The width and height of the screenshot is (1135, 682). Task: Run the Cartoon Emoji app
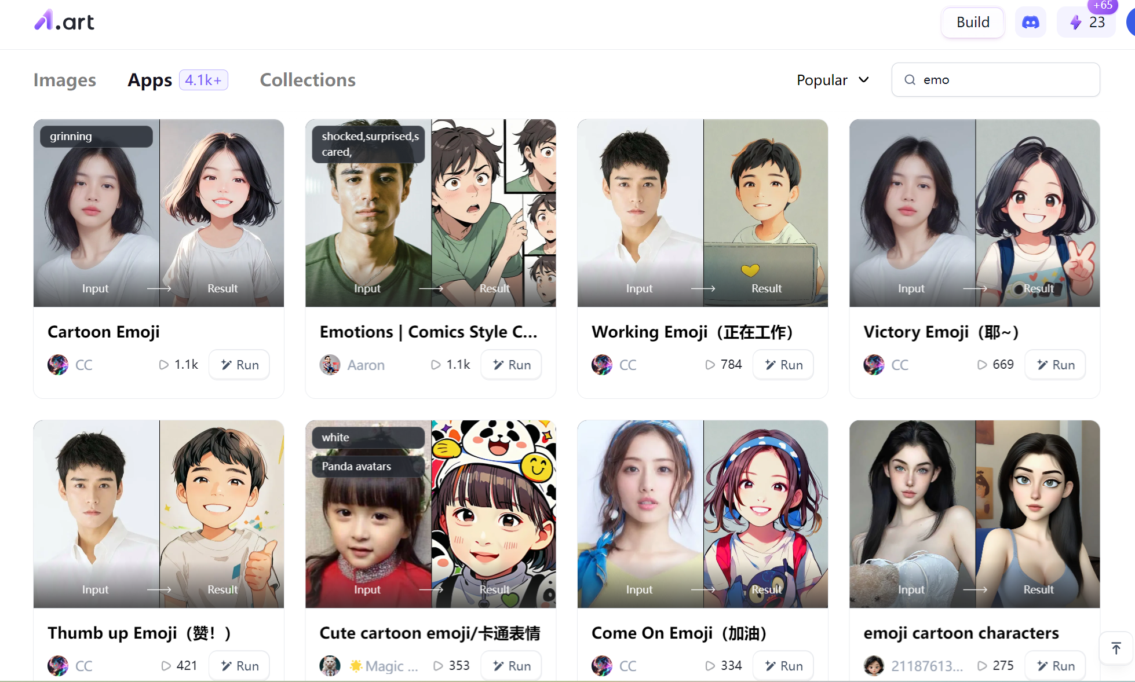coord(239,364)
